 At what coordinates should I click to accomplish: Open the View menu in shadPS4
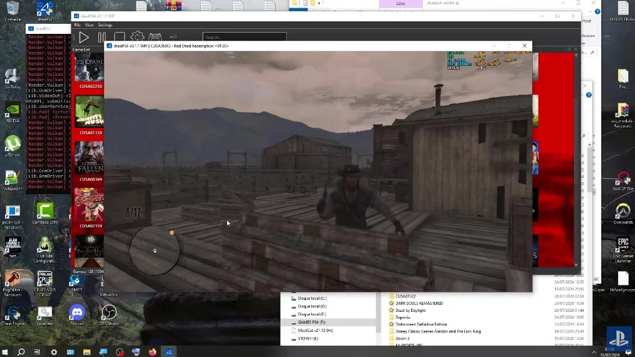click(x=89, y=25)
